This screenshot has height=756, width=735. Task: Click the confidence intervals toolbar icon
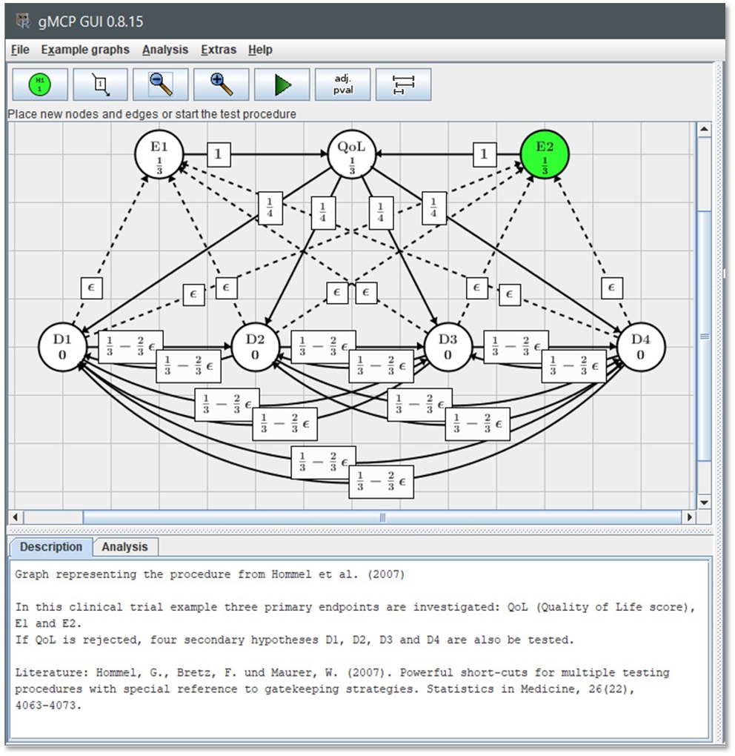click(403, 84)
